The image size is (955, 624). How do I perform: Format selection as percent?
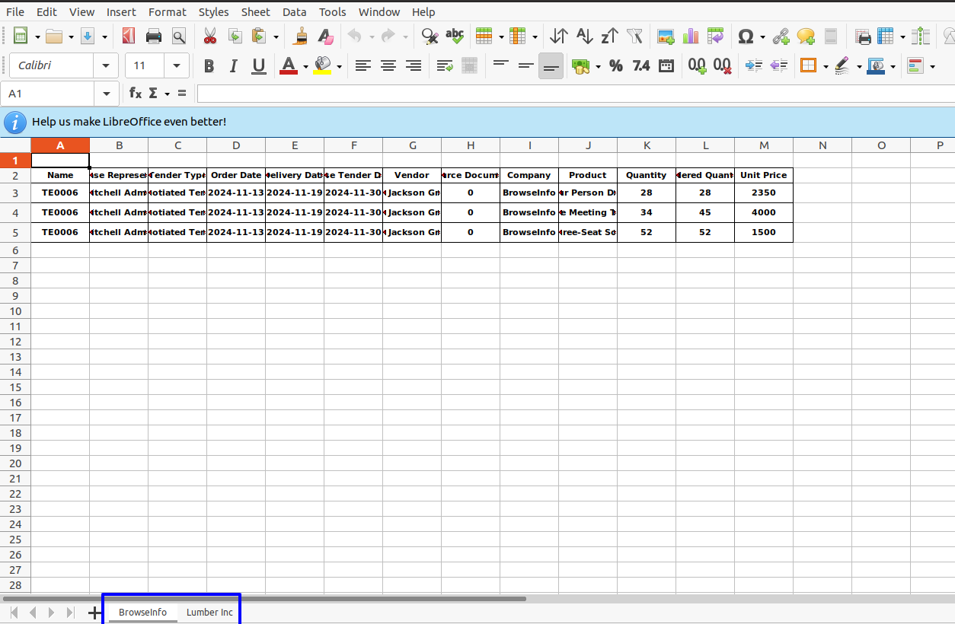pos(616,66)
